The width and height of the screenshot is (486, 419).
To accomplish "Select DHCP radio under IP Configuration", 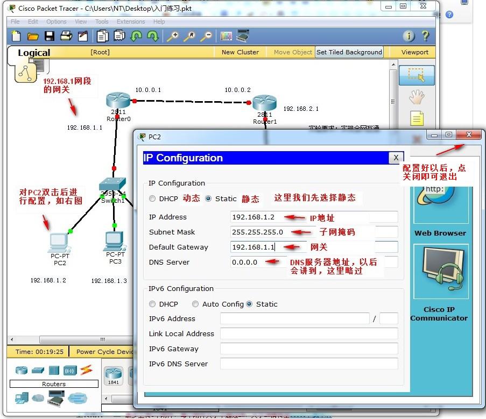I will 152,198.
